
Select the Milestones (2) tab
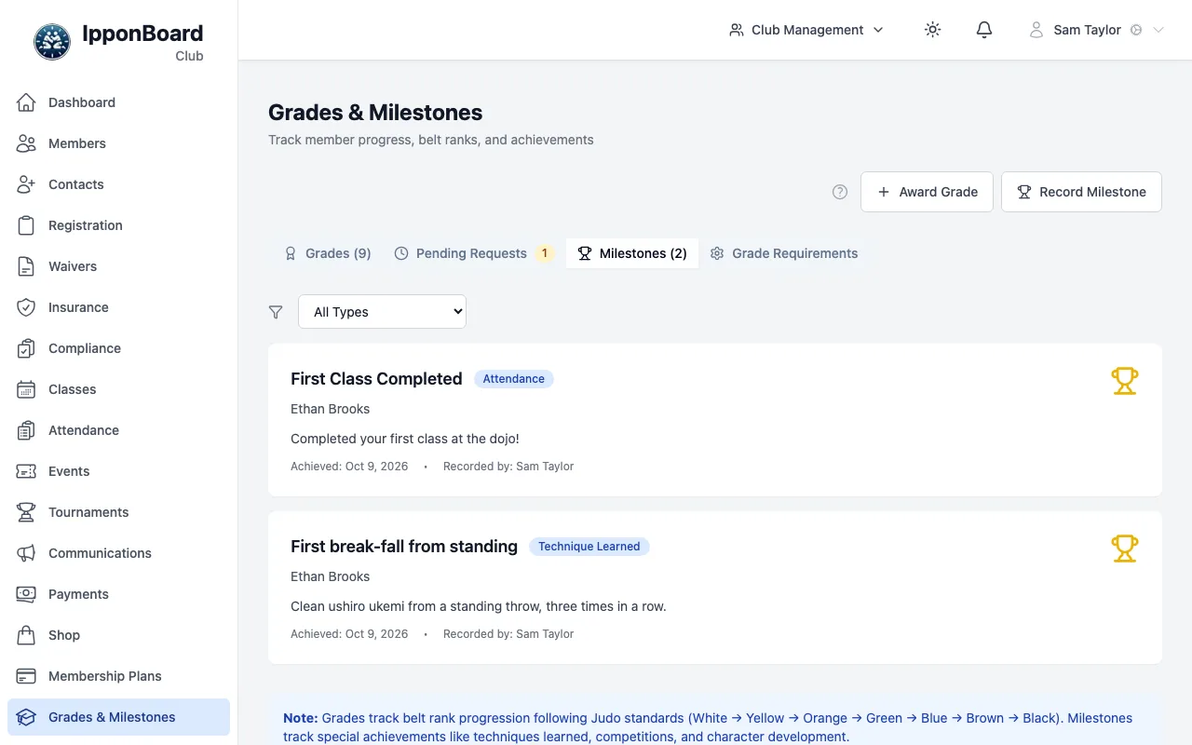coord(632,253)
